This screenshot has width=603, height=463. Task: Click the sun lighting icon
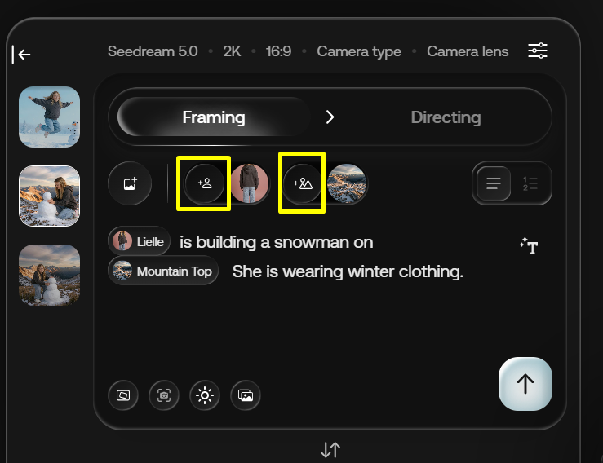204,395
